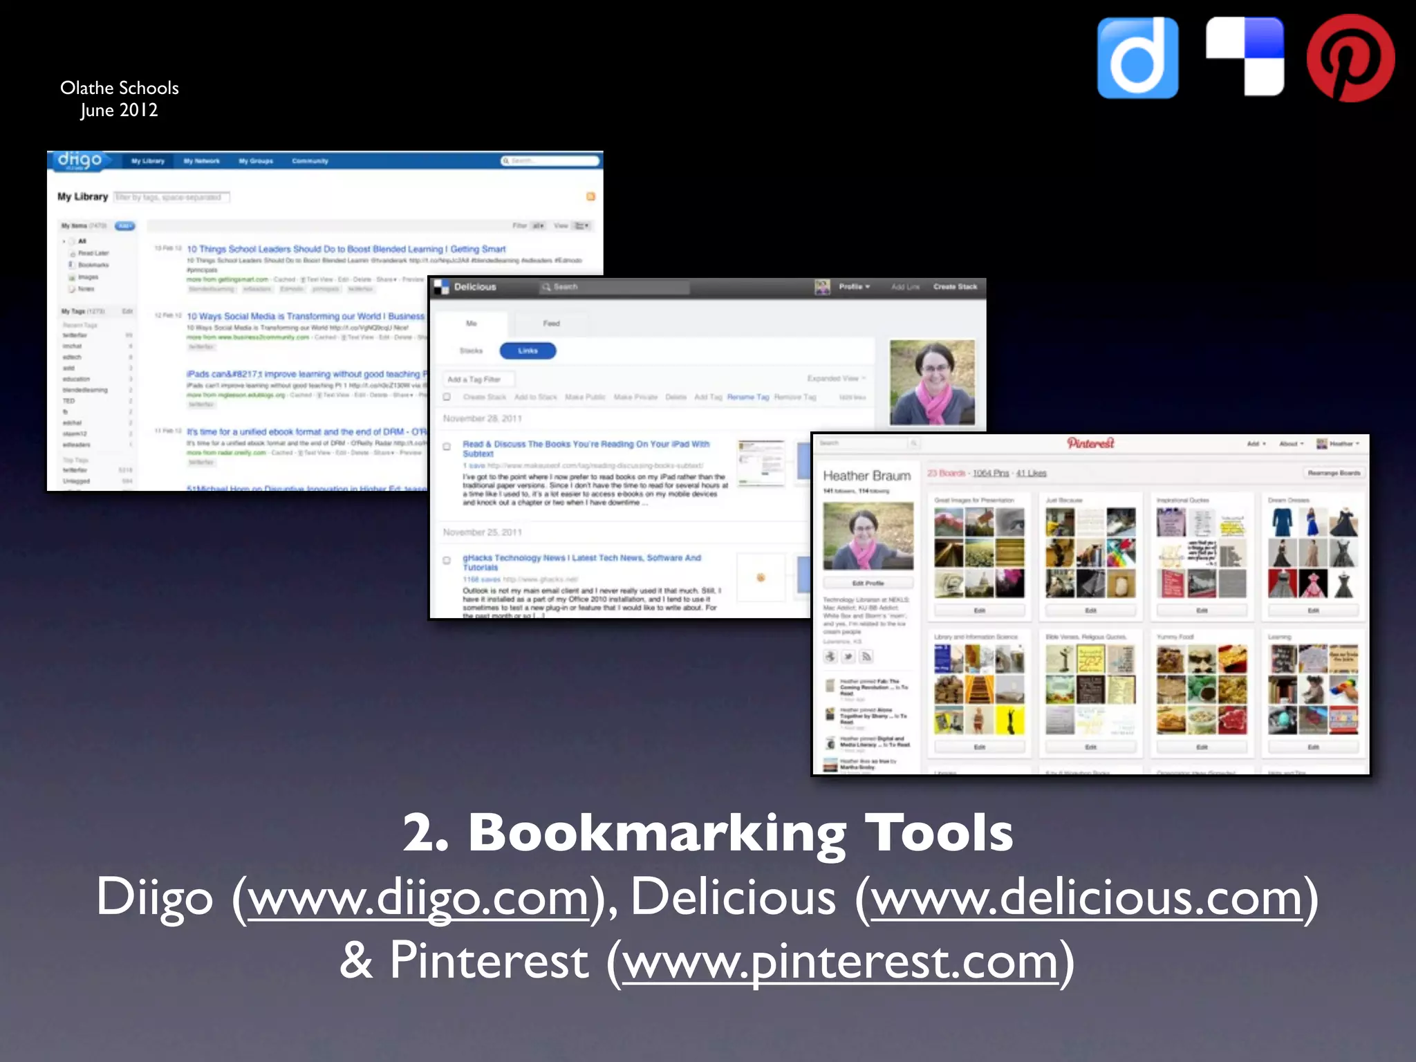Open the About dropdown in Pinterest header

(x=1291, y=443)
